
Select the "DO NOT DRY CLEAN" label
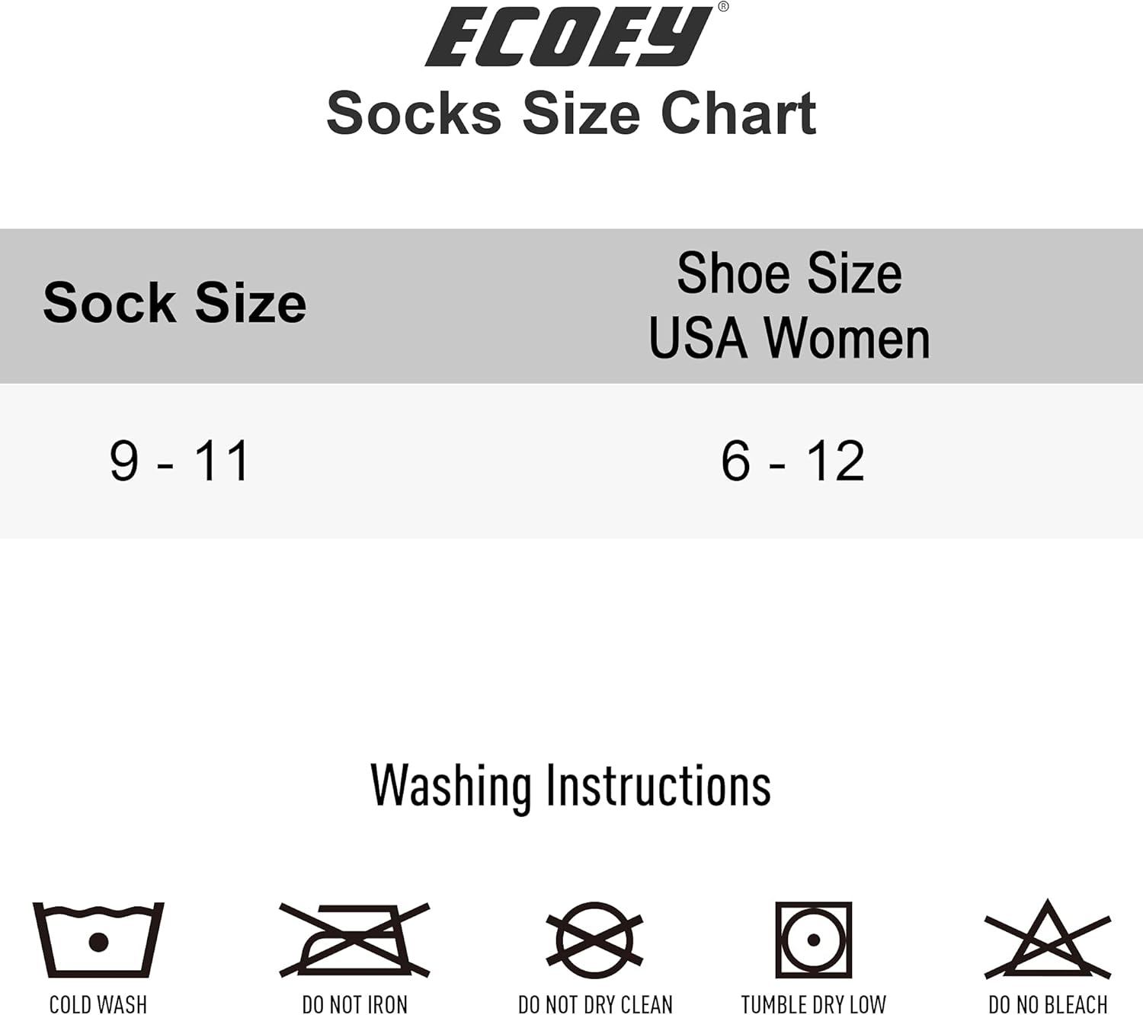tap(595, 1004)
